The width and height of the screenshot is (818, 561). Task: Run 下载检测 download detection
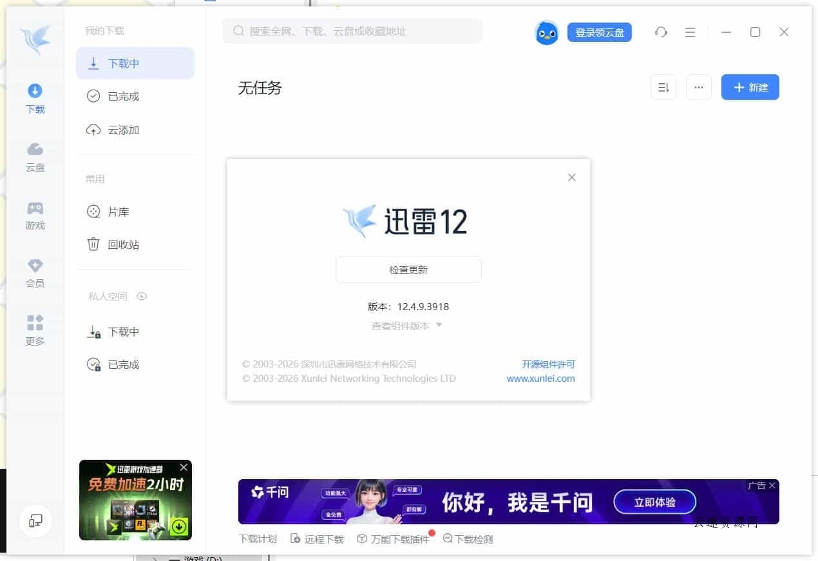click(x=468, y=538)
